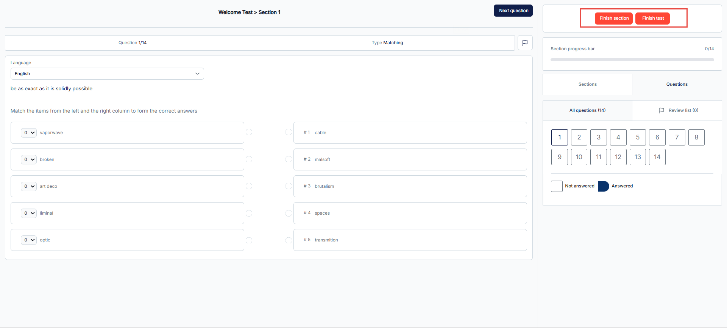Select the connector circle beside #4 spaces
The width and height of the screenshot is (727, 328).
[x=289, y=213]
